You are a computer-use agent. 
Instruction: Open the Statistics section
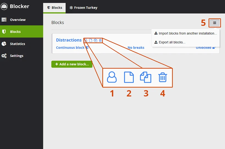[17, 44]
